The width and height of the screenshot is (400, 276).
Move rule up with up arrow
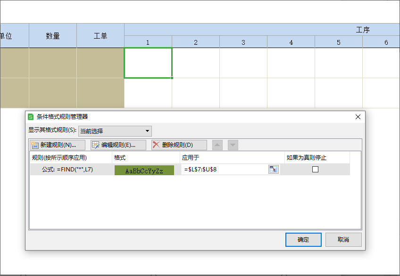tap(217, 145)
